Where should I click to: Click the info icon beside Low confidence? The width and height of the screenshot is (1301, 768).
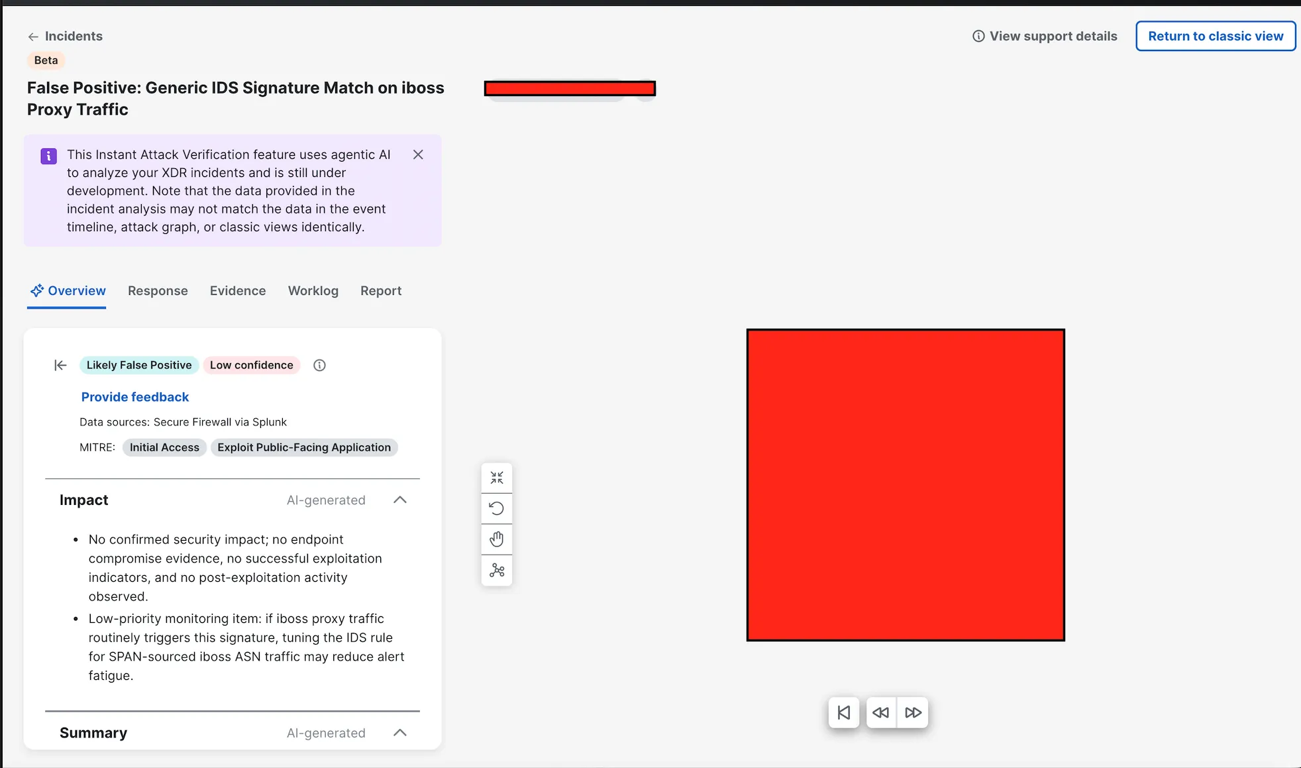click(x=319, y=365)
